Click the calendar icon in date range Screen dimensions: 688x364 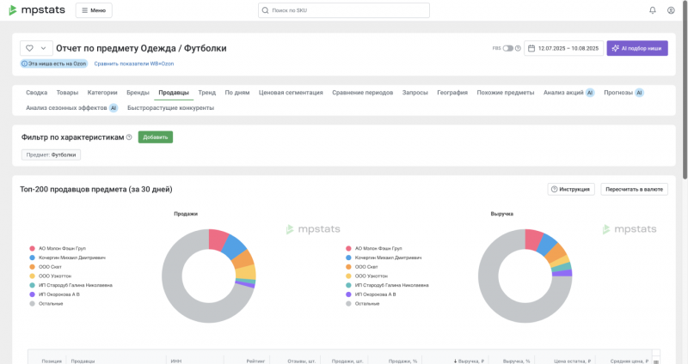point(531,49)
